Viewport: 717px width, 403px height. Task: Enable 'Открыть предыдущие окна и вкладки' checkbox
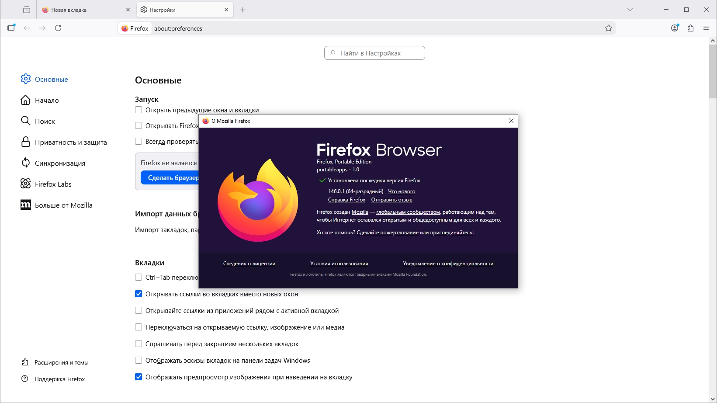click(139, 110)
